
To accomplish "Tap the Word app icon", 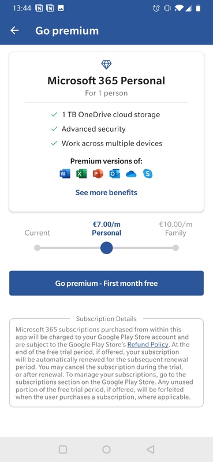I will (x=65, y=174).
